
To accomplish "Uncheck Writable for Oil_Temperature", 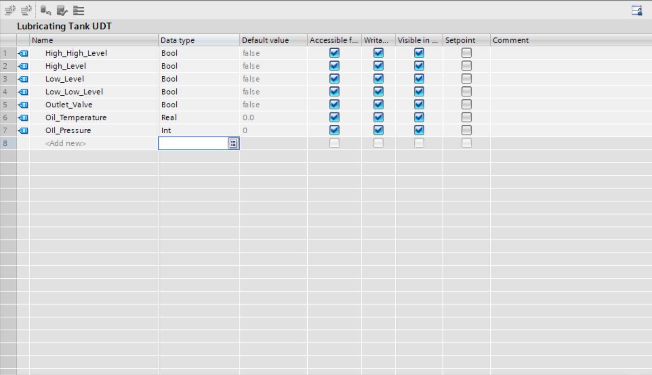I will 378,117.
